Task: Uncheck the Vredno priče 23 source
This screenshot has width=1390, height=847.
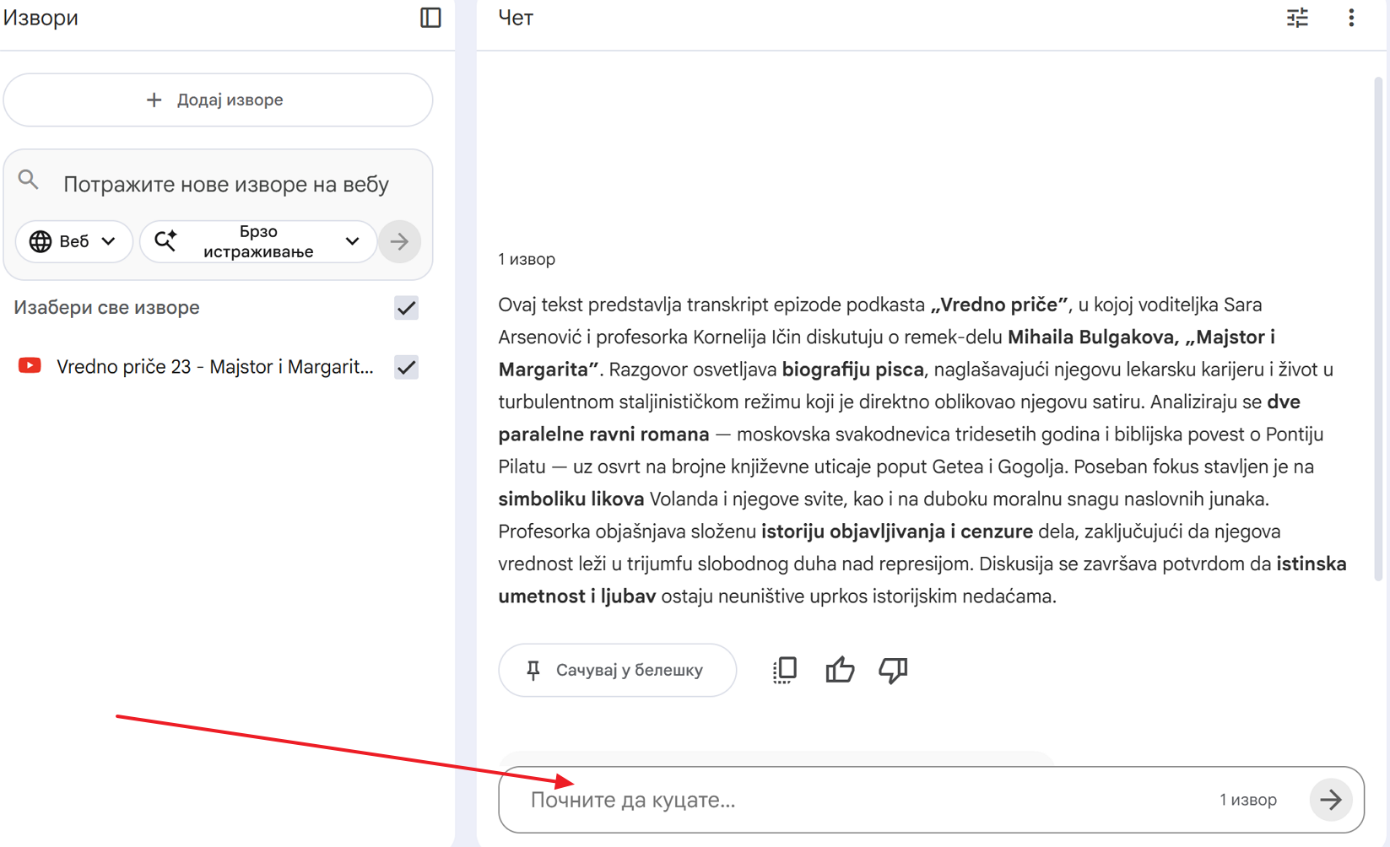Action: (x=406, y=367)
